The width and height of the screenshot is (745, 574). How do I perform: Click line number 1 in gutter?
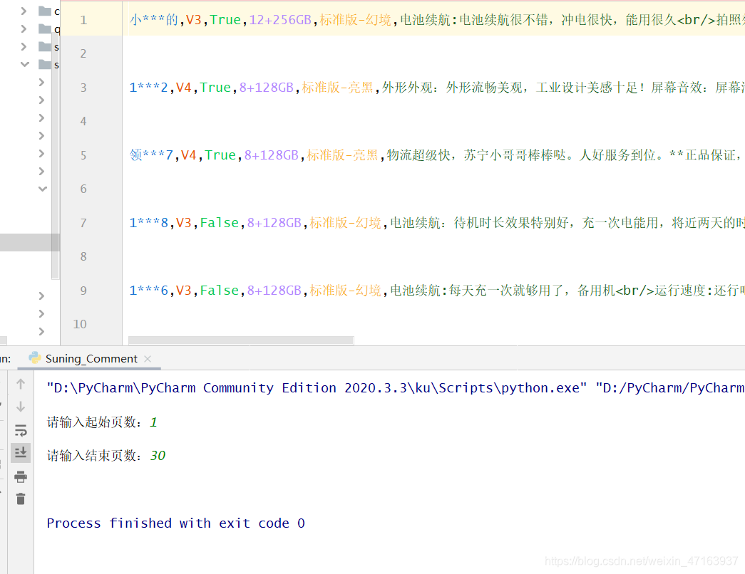coord(83,20)
